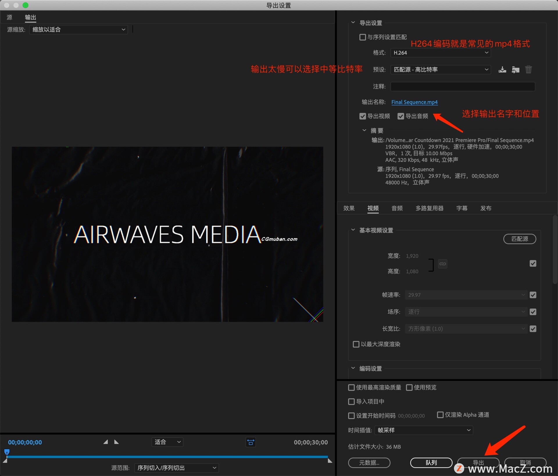
Task: Click the AIRWAVES MEDIA video preview
Action: [167, 234]
